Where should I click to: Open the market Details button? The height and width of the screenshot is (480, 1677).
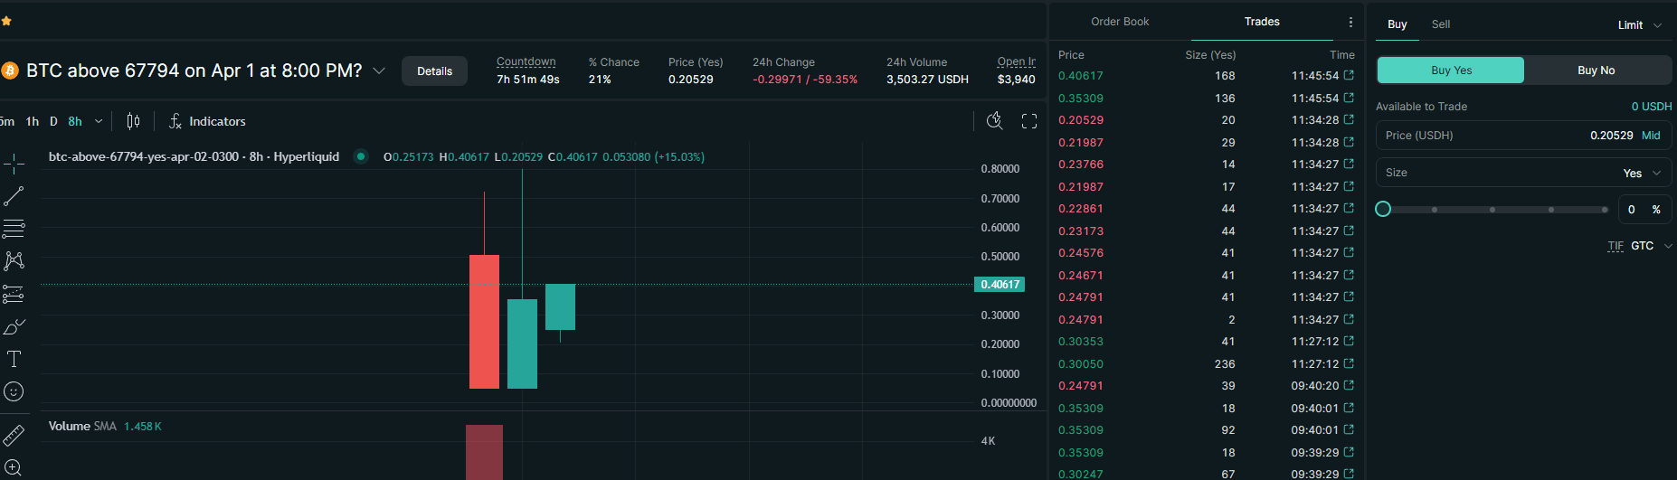click(434, 71)
